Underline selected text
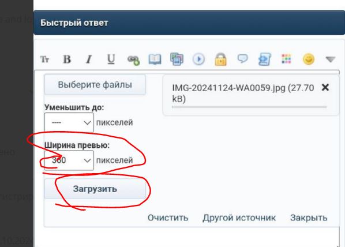 pos(111,59)
